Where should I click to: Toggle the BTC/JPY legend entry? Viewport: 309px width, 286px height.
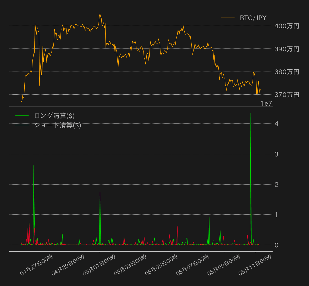[x=253, y=18]
